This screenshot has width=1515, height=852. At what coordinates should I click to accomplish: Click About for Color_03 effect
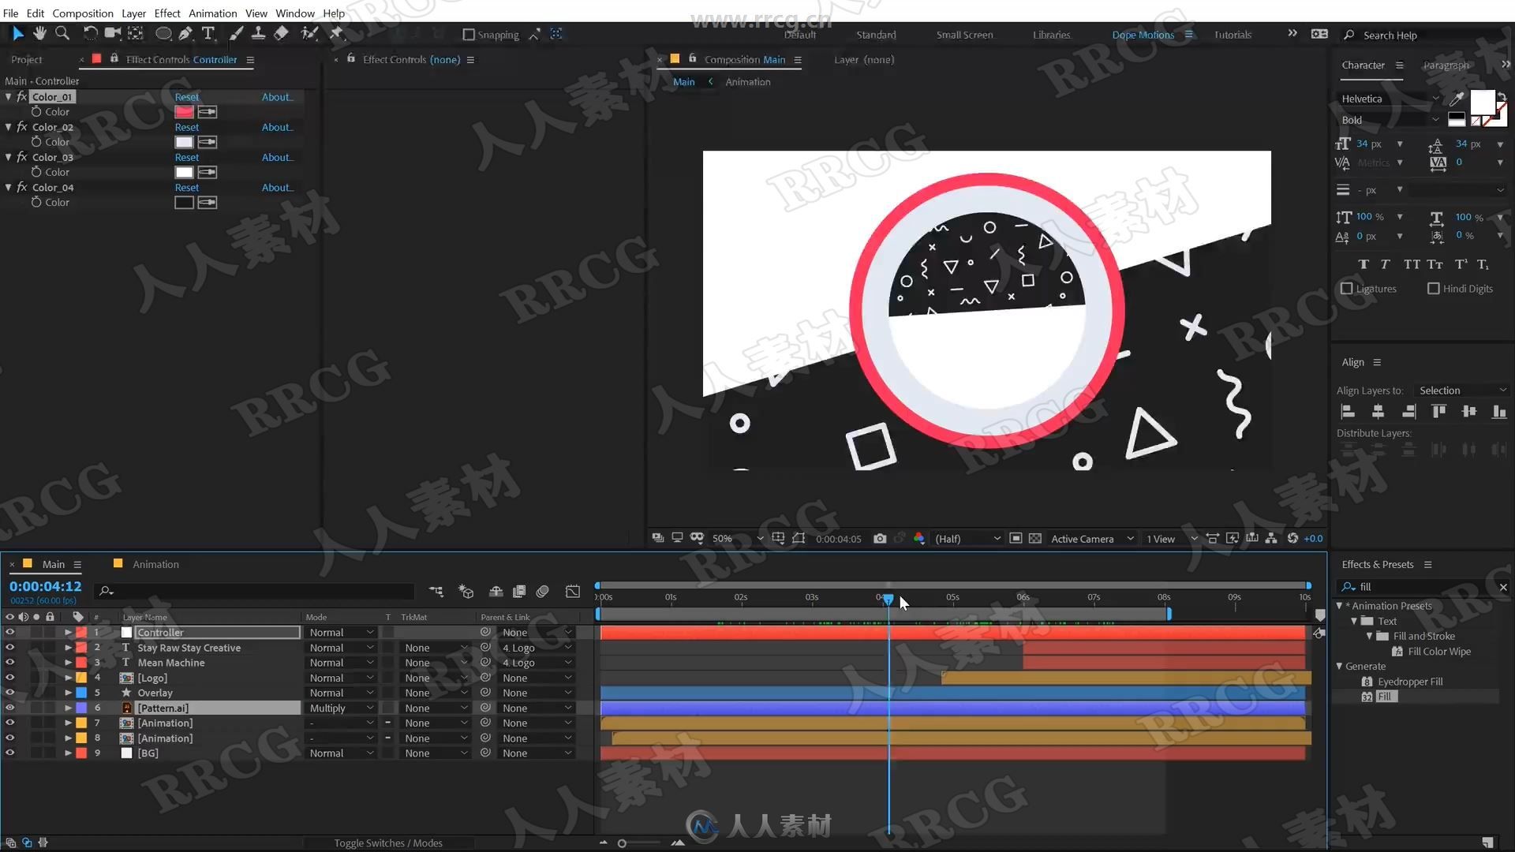pos(275,157)
